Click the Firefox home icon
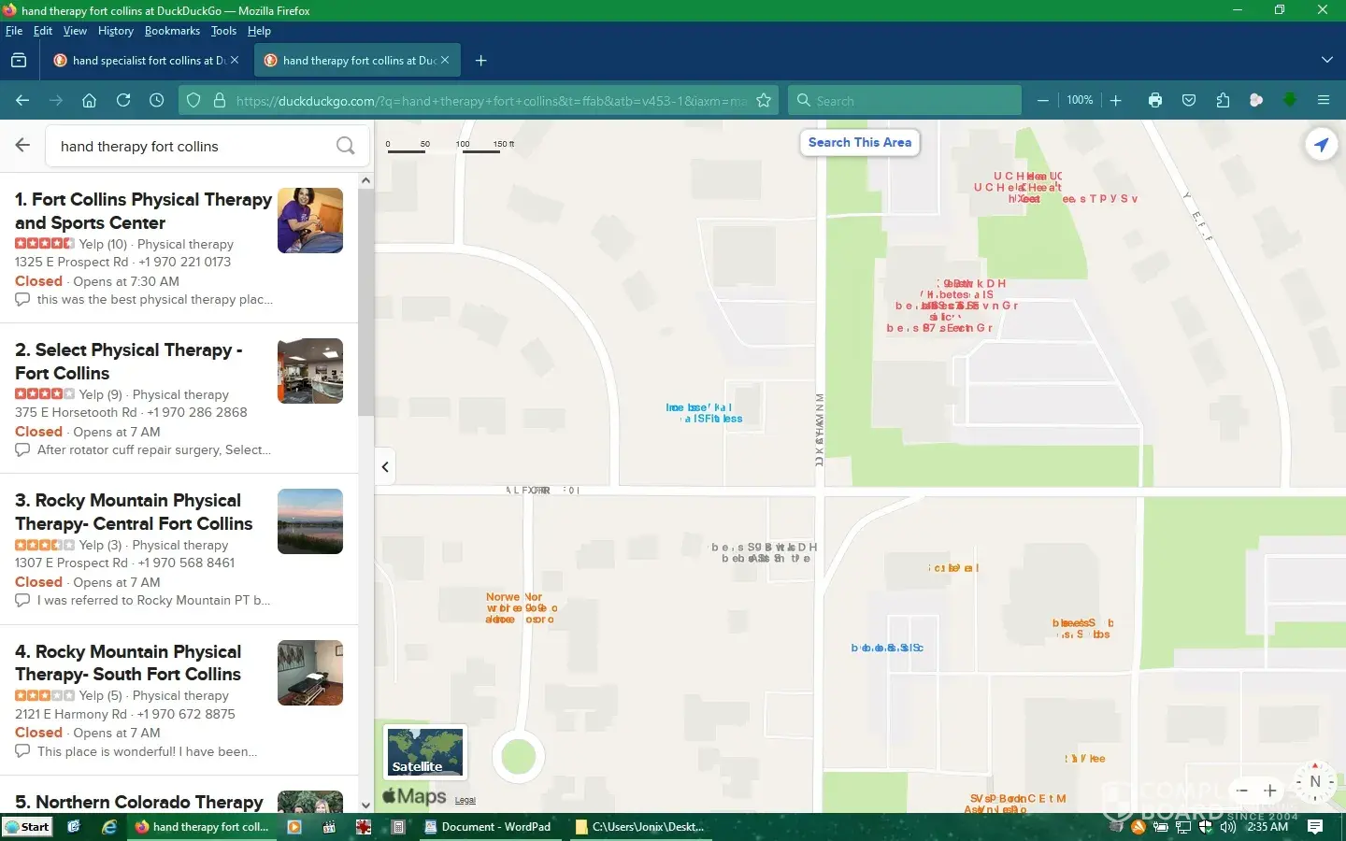The width and height of the screenshot is (1346, 841). coord(90,100)
